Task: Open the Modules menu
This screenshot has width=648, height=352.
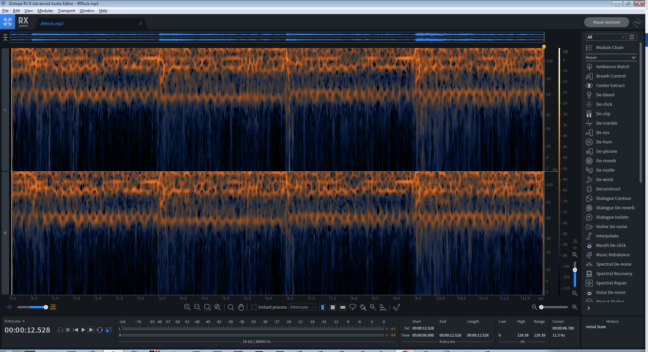Action: click(45, 11)
